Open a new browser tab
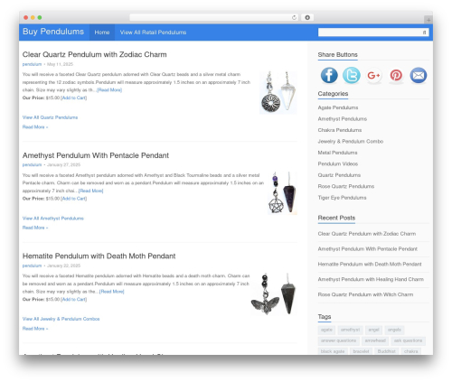The image size is (452, 382). [x=428, y=20]
